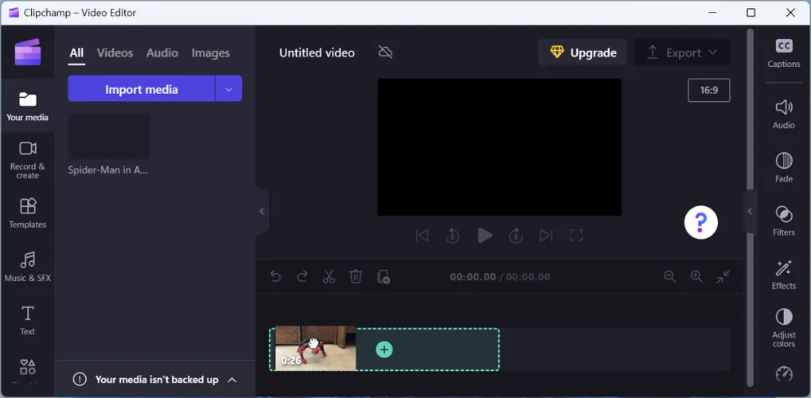The image size is (811, 398).
Task: Toggle fullscreen preview mode
Action: [576, 235]
